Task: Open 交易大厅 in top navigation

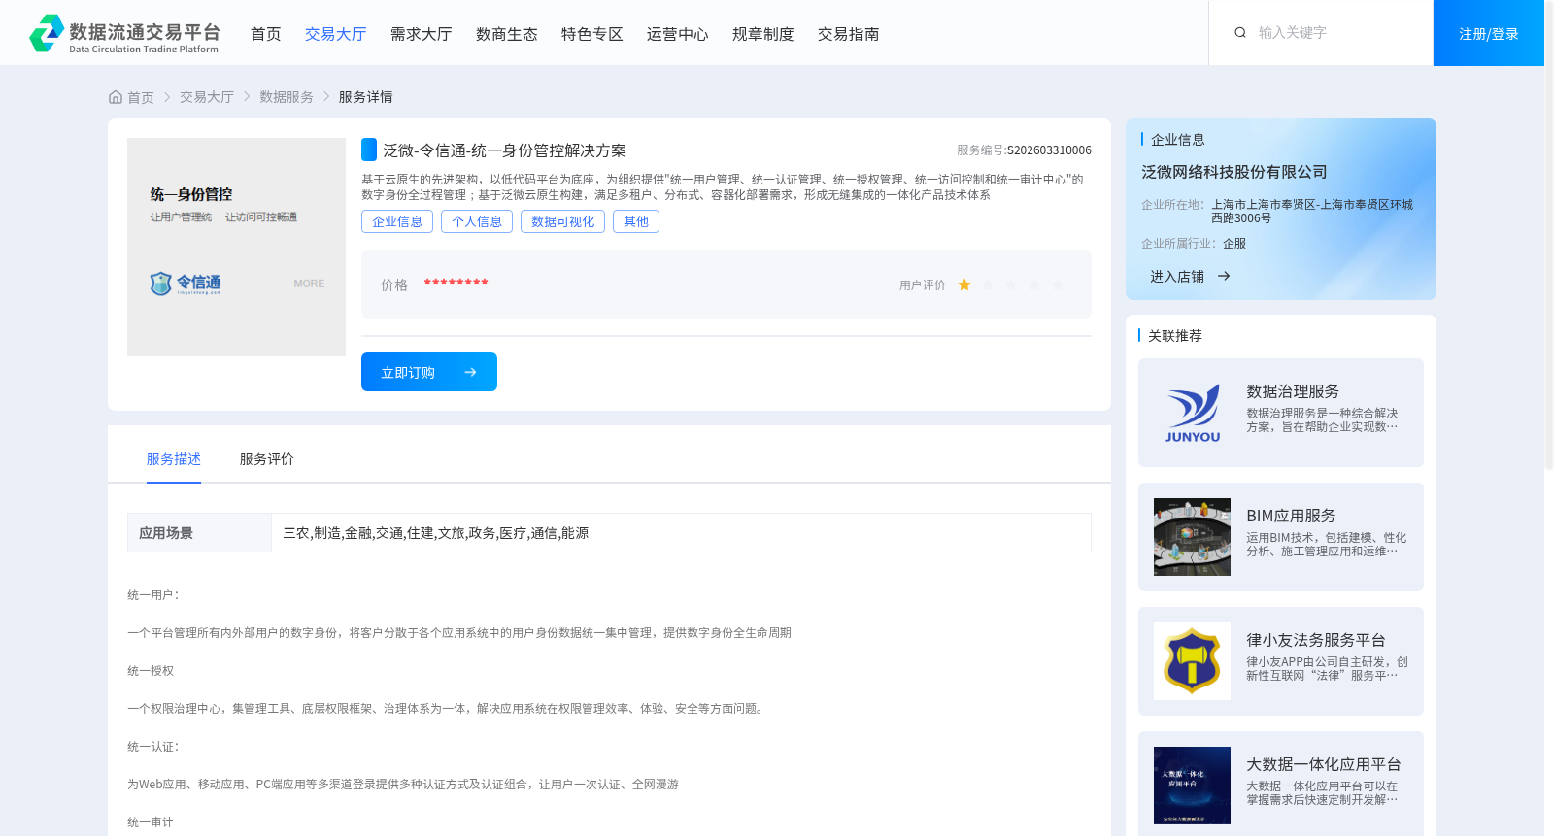Action: 336,34
